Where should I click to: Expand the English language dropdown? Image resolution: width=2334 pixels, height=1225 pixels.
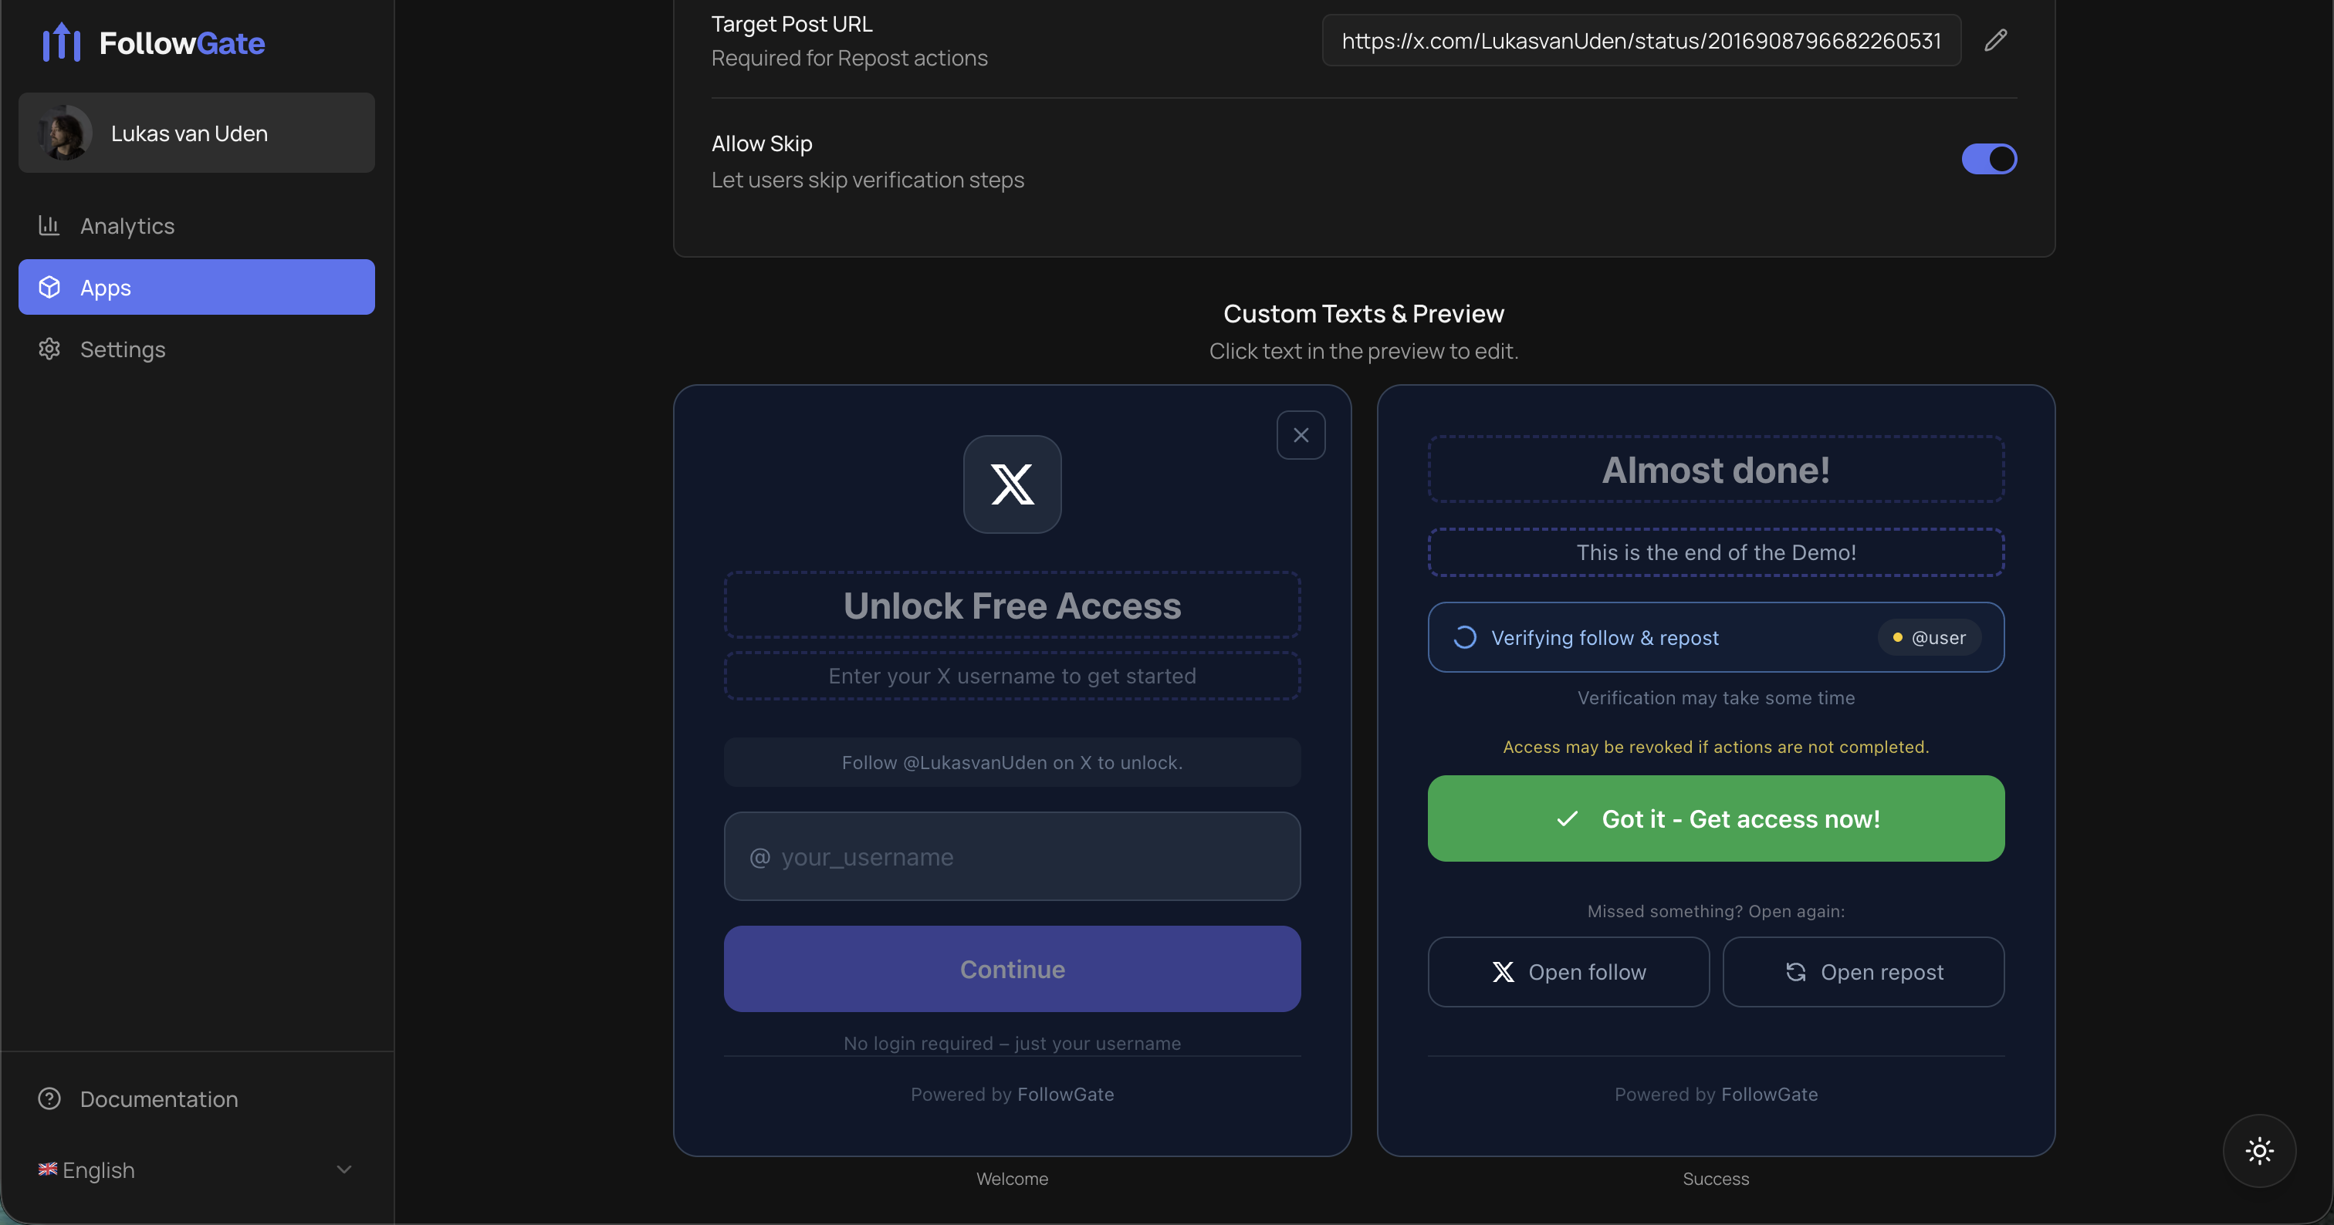click(343, 1169)
